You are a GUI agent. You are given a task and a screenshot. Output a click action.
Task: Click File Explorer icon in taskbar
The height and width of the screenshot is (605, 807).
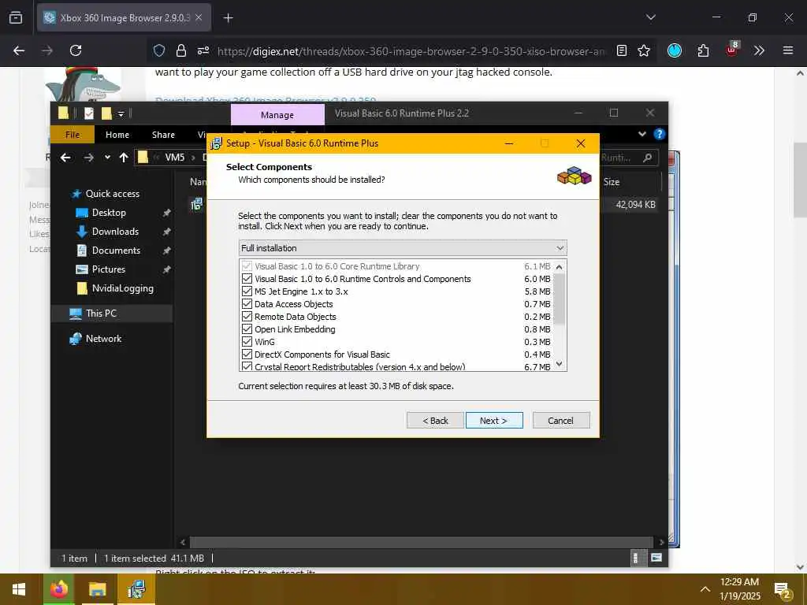point(97,589)
